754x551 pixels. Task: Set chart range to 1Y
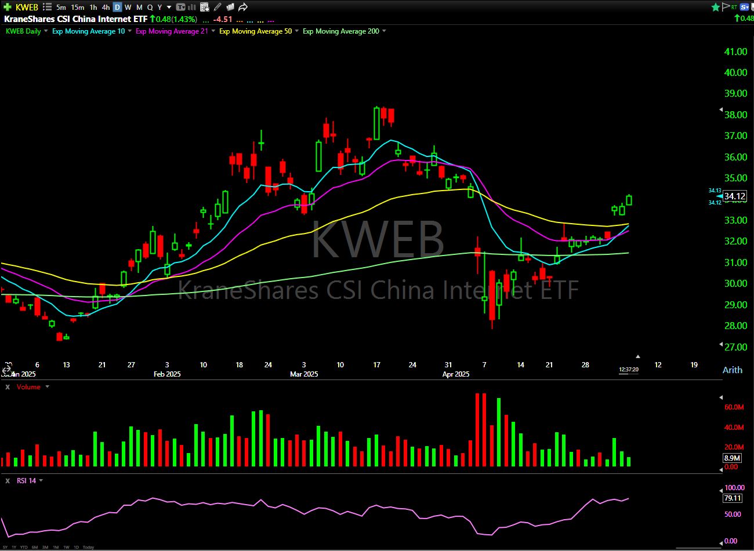(x=14, y=547)
